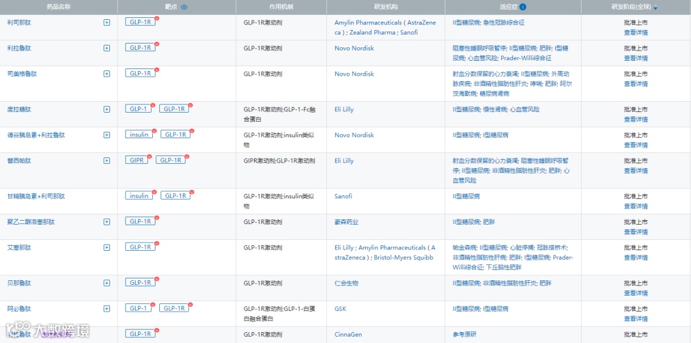Open drug 利拉鲁肽 link
The image size is (691, 343).
click(19, 48)
